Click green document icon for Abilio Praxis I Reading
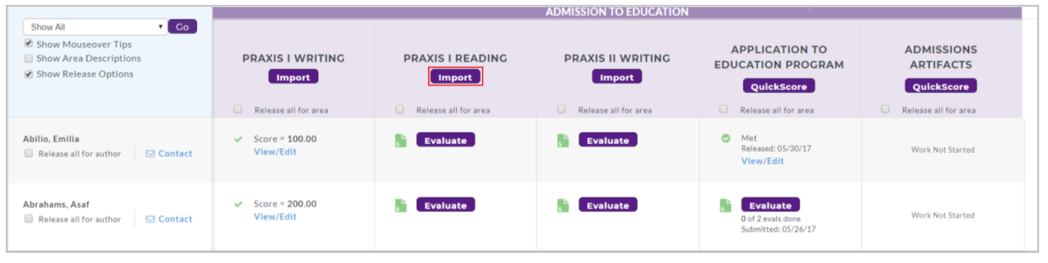 pos(401,140)
